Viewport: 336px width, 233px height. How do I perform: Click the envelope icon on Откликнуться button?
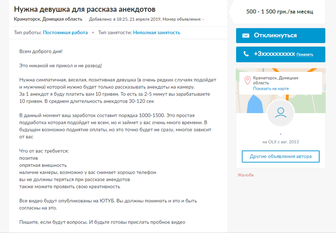click(x=246, y=35)
